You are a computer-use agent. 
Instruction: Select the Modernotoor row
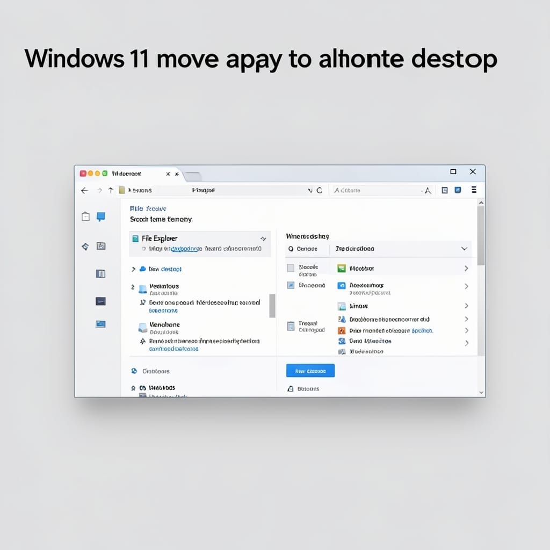[360, 351]
